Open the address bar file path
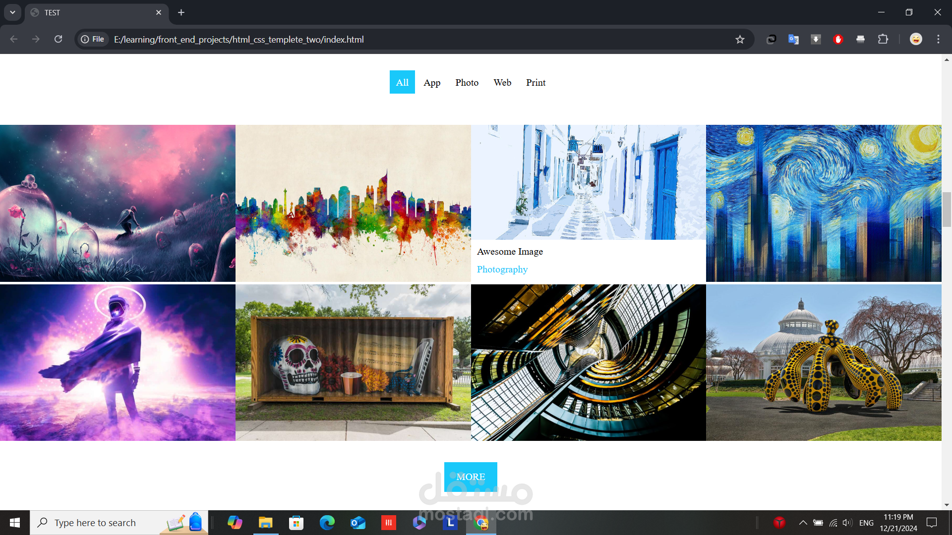 238,40
